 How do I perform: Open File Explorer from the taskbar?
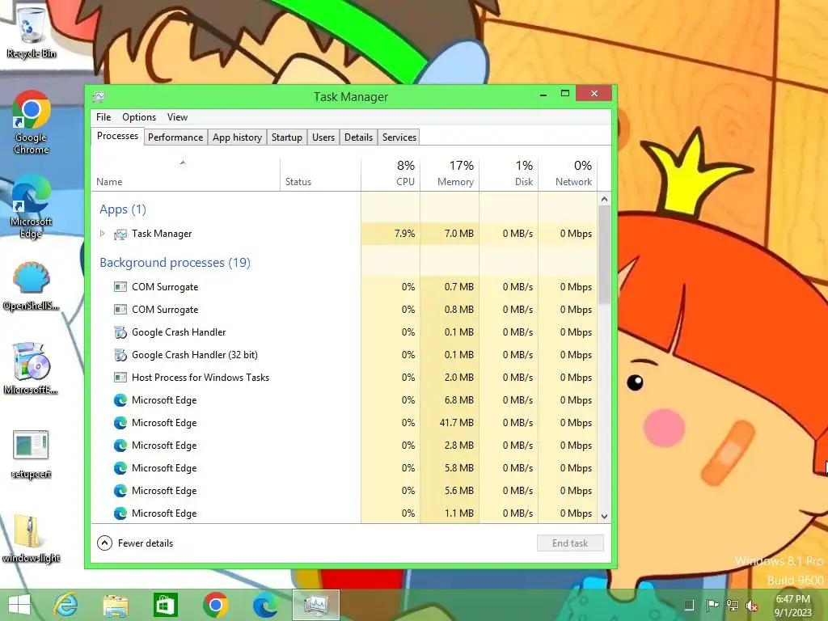coord(116,605)
